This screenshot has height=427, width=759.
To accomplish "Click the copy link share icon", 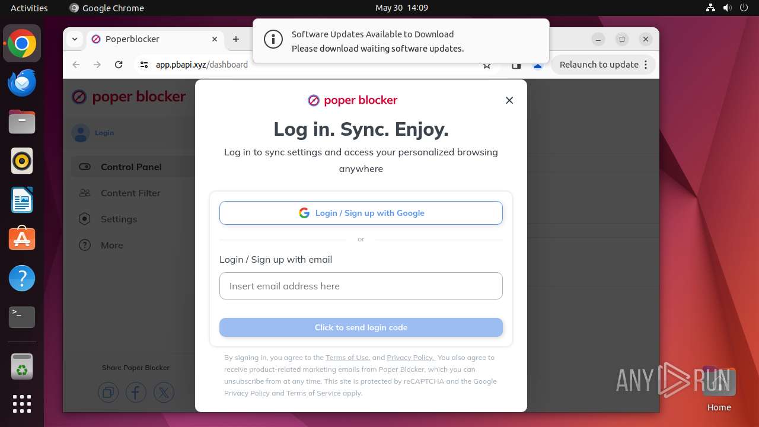I will (109, 393).
